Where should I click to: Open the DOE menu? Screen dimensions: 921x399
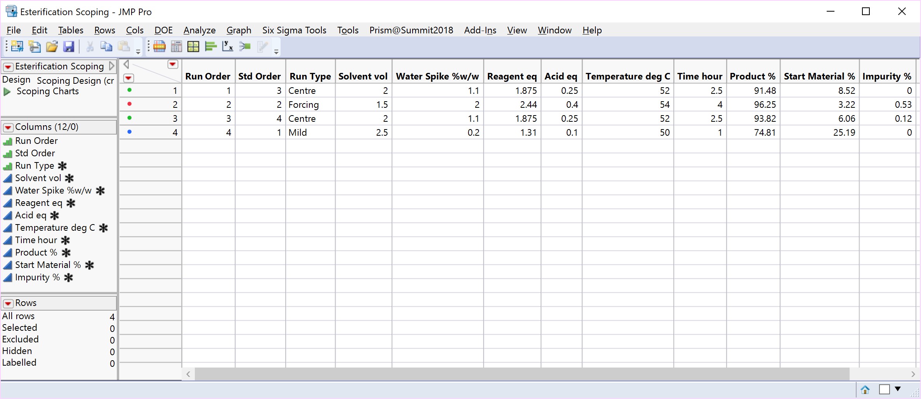point(163,30)
